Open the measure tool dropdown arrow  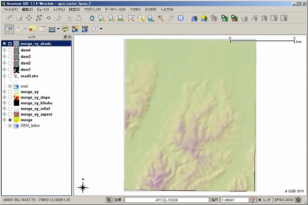coord(58,29)
